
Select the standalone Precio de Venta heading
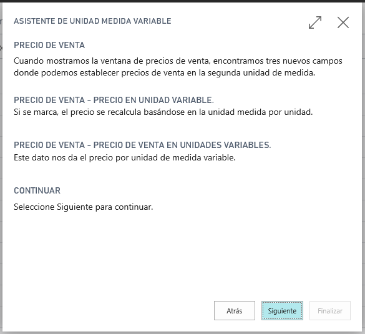[x=49, y=45]
